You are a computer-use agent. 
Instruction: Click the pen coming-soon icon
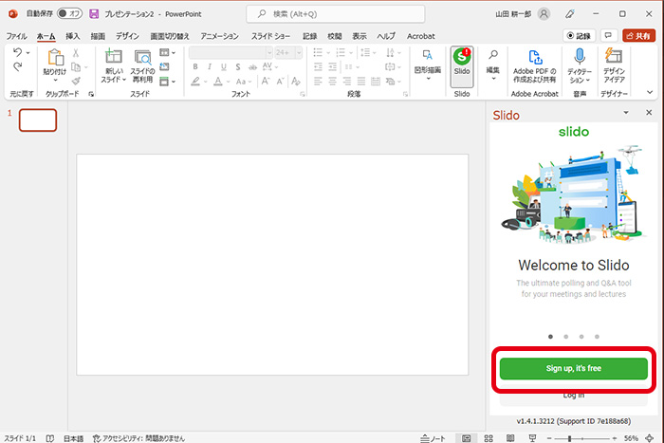[570, 14]
